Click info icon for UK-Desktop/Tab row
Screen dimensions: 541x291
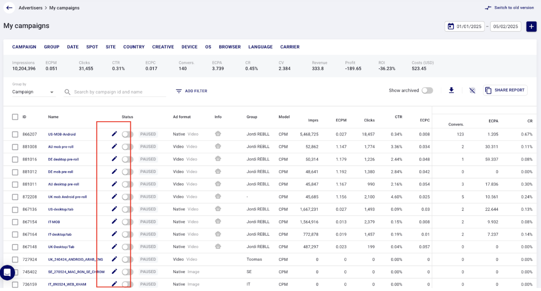pos(218,246)
